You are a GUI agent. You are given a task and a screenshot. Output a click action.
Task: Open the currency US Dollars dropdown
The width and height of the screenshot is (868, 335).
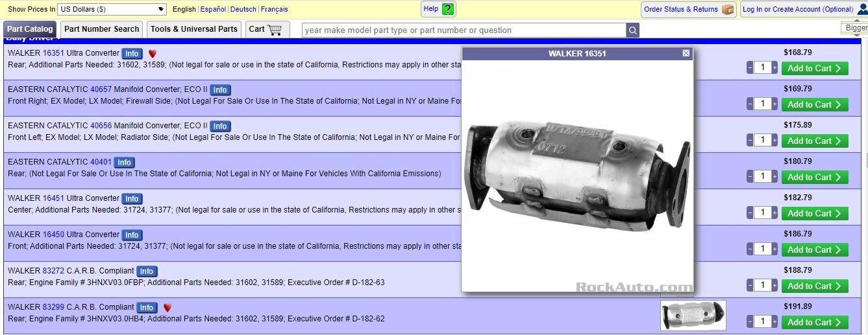(112, 9)
